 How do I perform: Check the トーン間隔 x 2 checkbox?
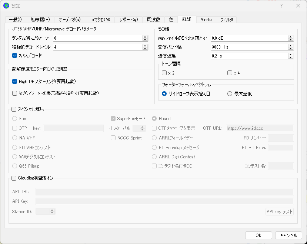(x=164, y=73)
